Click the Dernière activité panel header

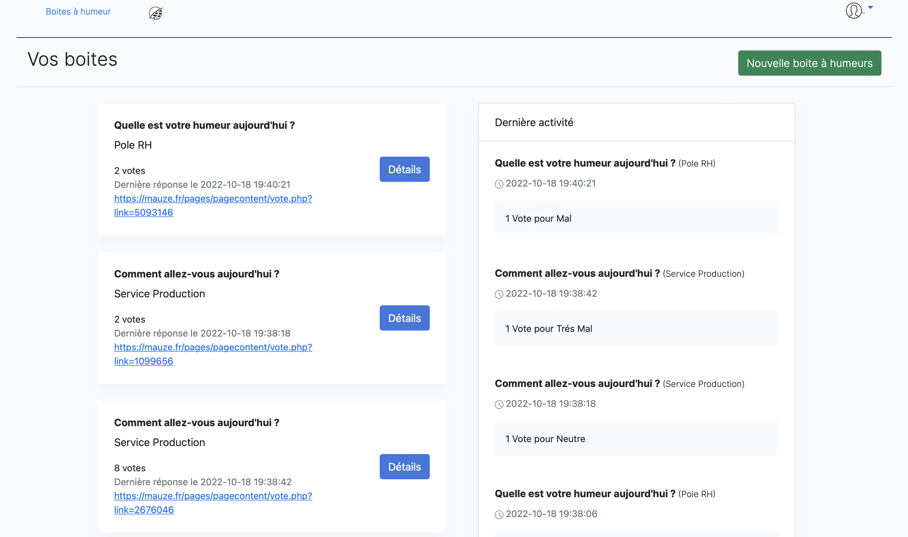click(x=534, y=122)
